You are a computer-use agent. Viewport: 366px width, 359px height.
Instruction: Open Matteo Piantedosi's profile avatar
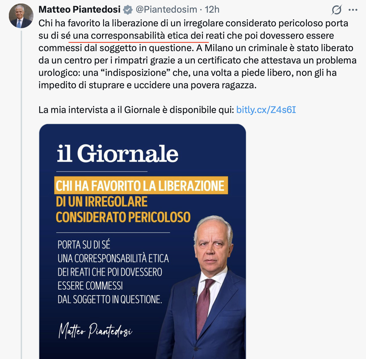tap(21, 16)
